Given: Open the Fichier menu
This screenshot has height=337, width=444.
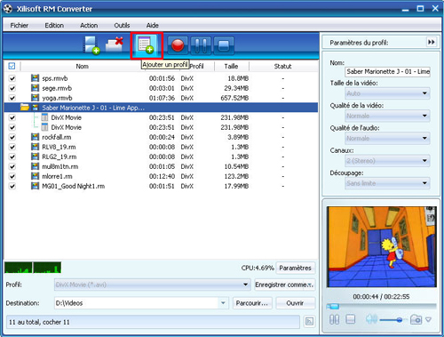Looking at the screenshot, I should 20,25.
